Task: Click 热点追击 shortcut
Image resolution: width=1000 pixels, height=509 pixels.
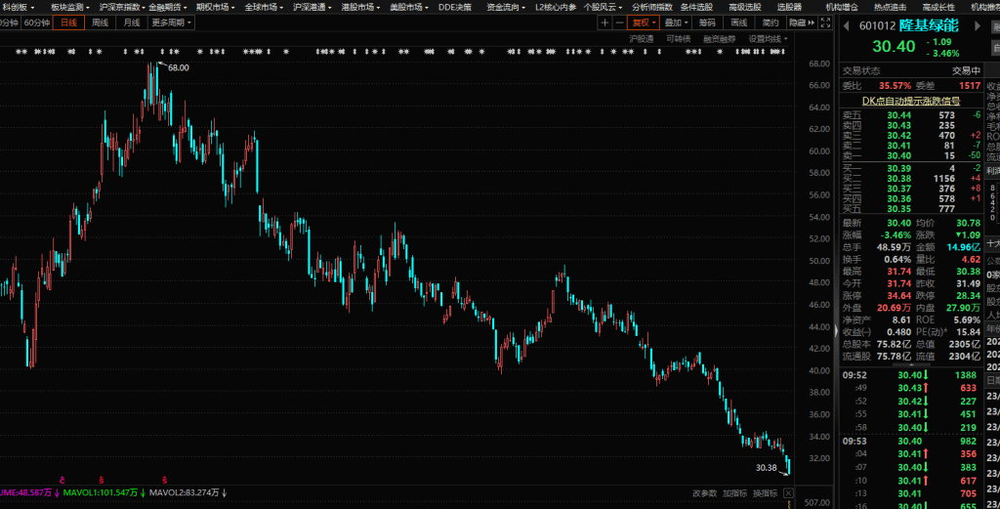Action: pyautogui.click(x=891, y=7)
